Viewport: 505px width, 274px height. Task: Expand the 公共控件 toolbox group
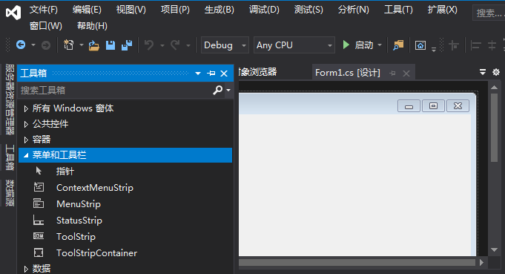point(26,124)
